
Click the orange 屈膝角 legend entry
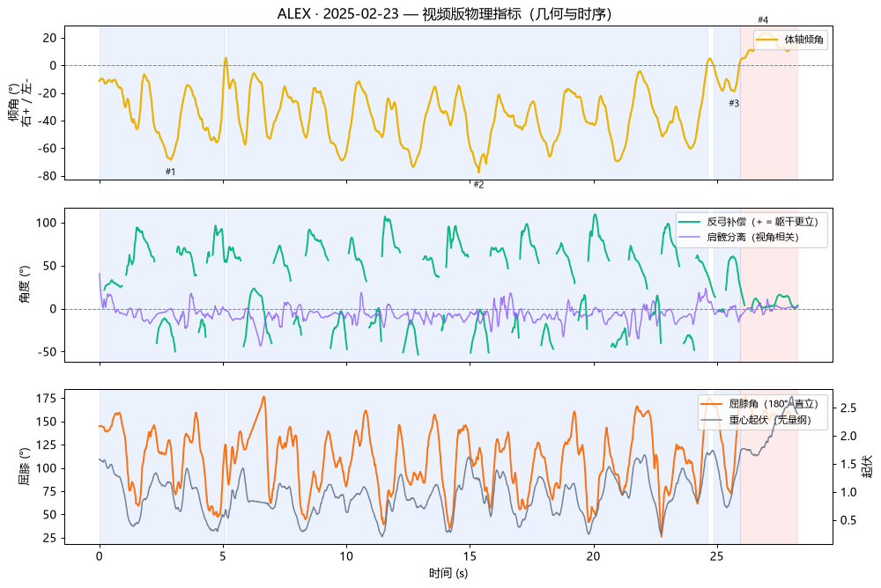[x=759, y=404]
